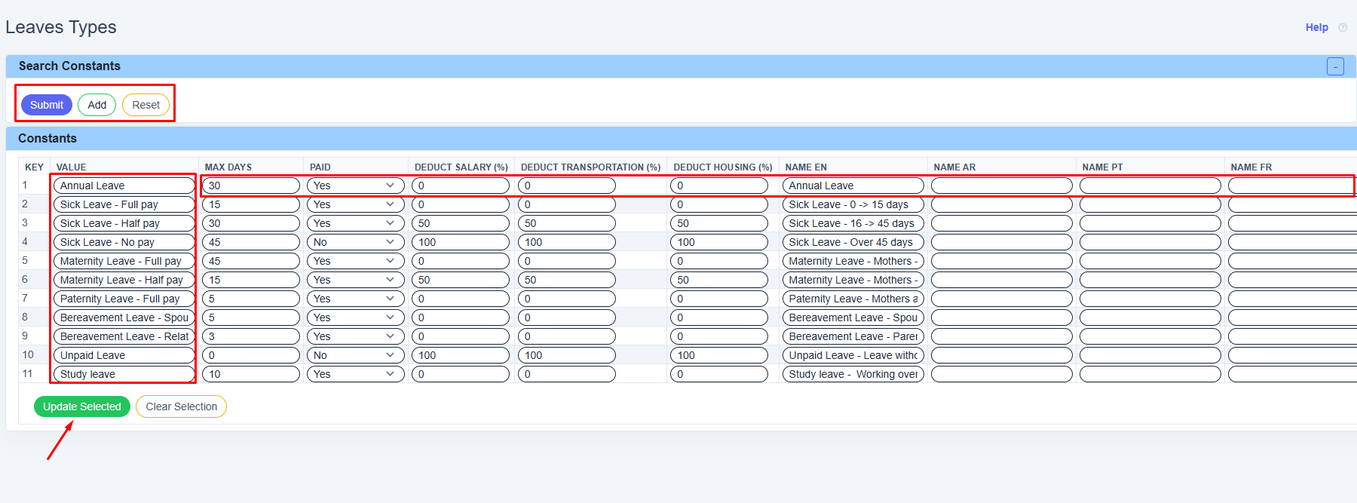This screenshot has width=1357, height=503.
Task: Reset the search form
Action: [146, 105]
